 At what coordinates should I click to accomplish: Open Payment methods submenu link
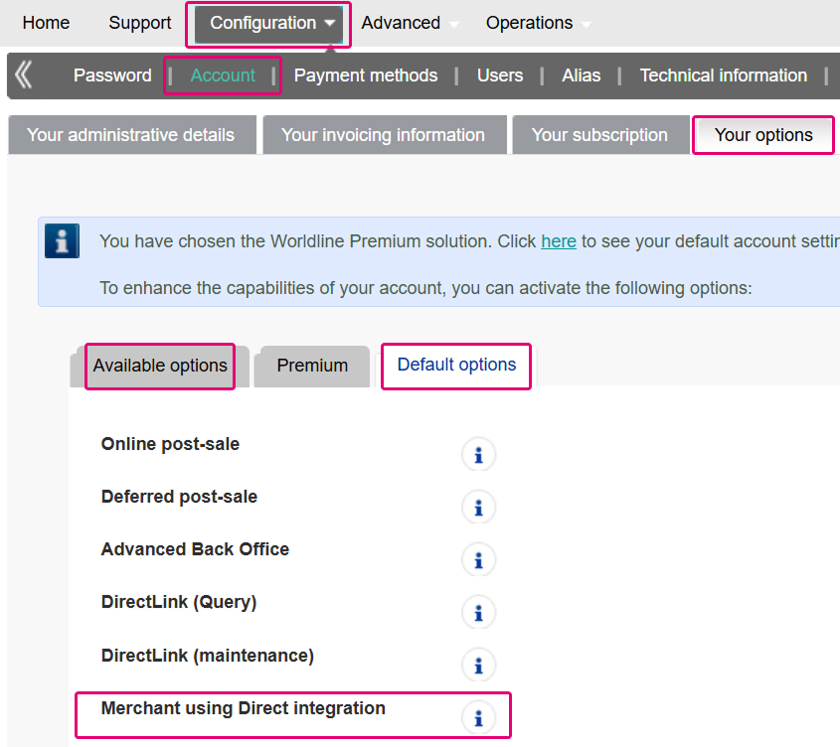point(365,75)
